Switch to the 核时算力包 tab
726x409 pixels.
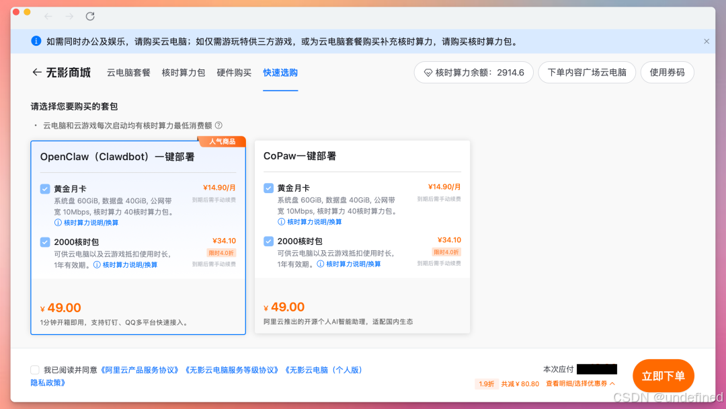184,72
